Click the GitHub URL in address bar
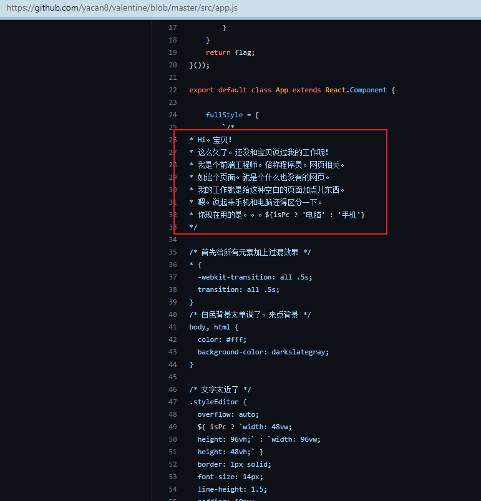Image resolution: width=481 pixels, height=501 pixels. (x=122, y=7)
